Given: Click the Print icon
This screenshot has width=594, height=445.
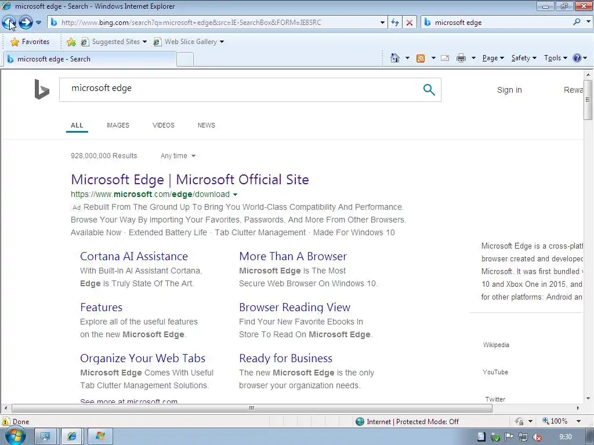Looking at the screenshot, I should coord(461,58).
